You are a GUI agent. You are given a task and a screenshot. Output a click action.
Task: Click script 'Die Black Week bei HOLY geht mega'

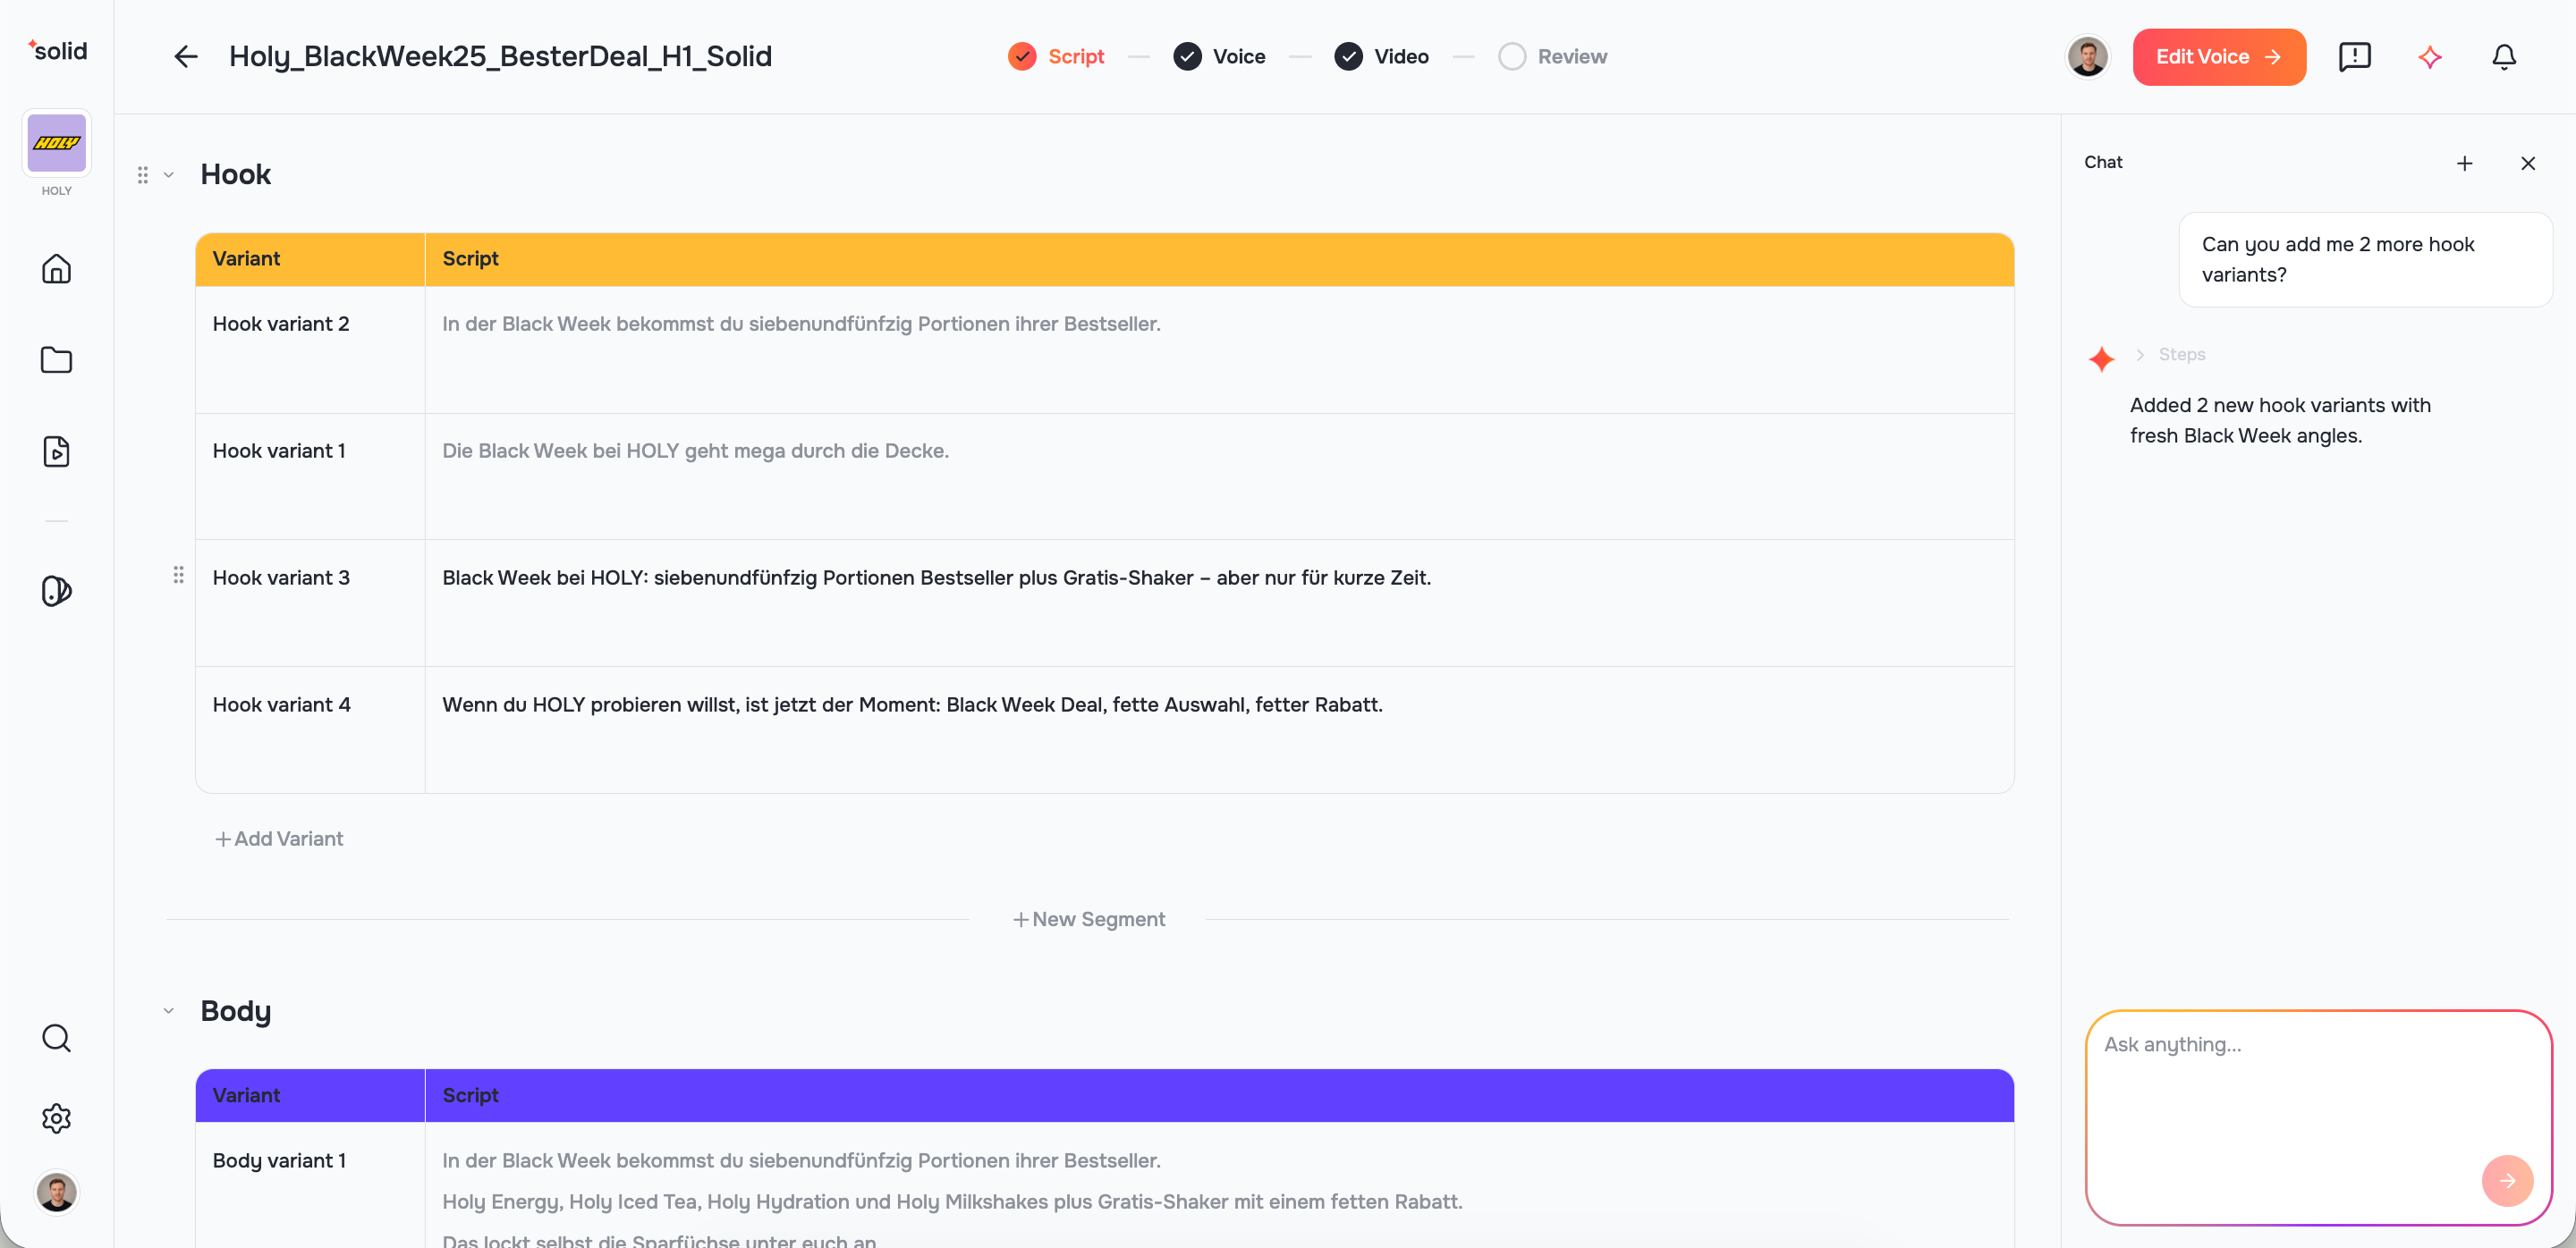pyautogui.click(x=695, y=451)
